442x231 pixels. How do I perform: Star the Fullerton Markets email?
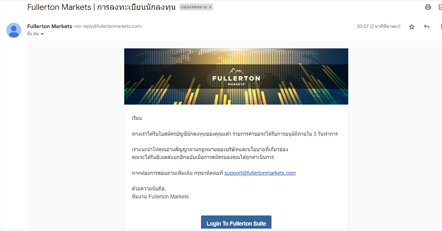click(x=412, y=27)
